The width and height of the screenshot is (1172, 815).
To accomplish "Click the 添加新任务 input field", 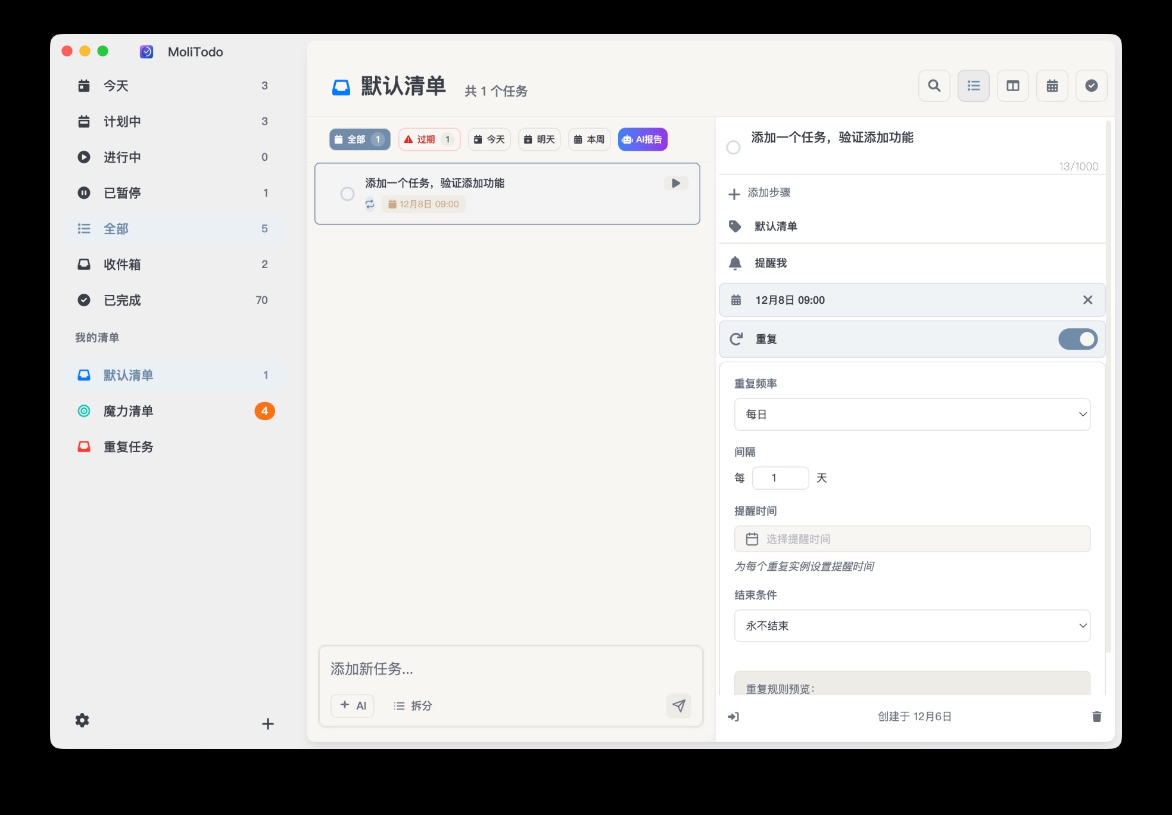I will pyautogui.click(x=511, y=669).
